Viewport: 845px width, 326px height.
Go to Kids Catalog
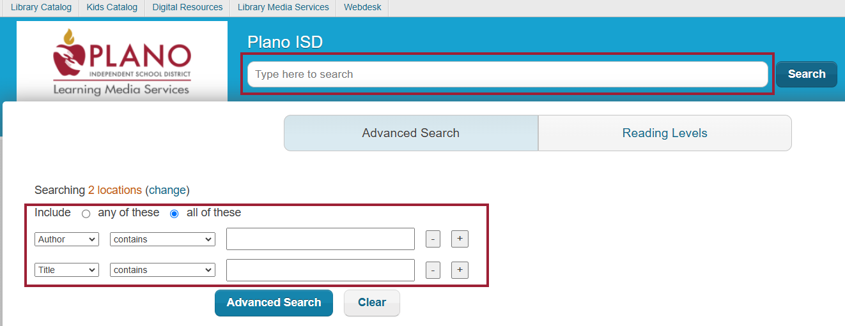coord(112,8)
